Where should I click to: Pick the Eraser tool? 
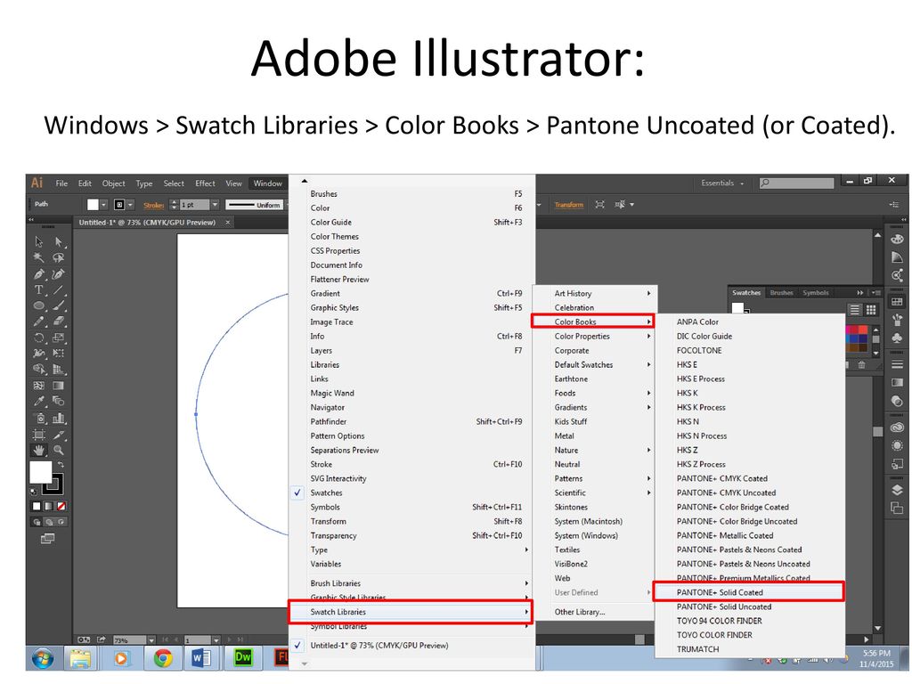click(x=59, y=321)
